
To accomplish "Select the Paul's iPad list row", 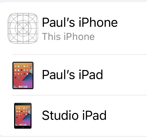I will click(74, 75).
